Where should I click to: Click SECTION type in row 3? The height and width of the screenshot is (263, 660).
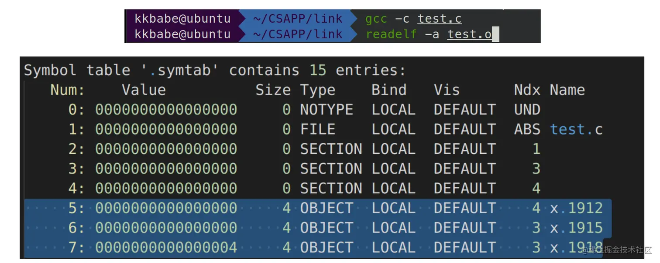coord(331,169)
